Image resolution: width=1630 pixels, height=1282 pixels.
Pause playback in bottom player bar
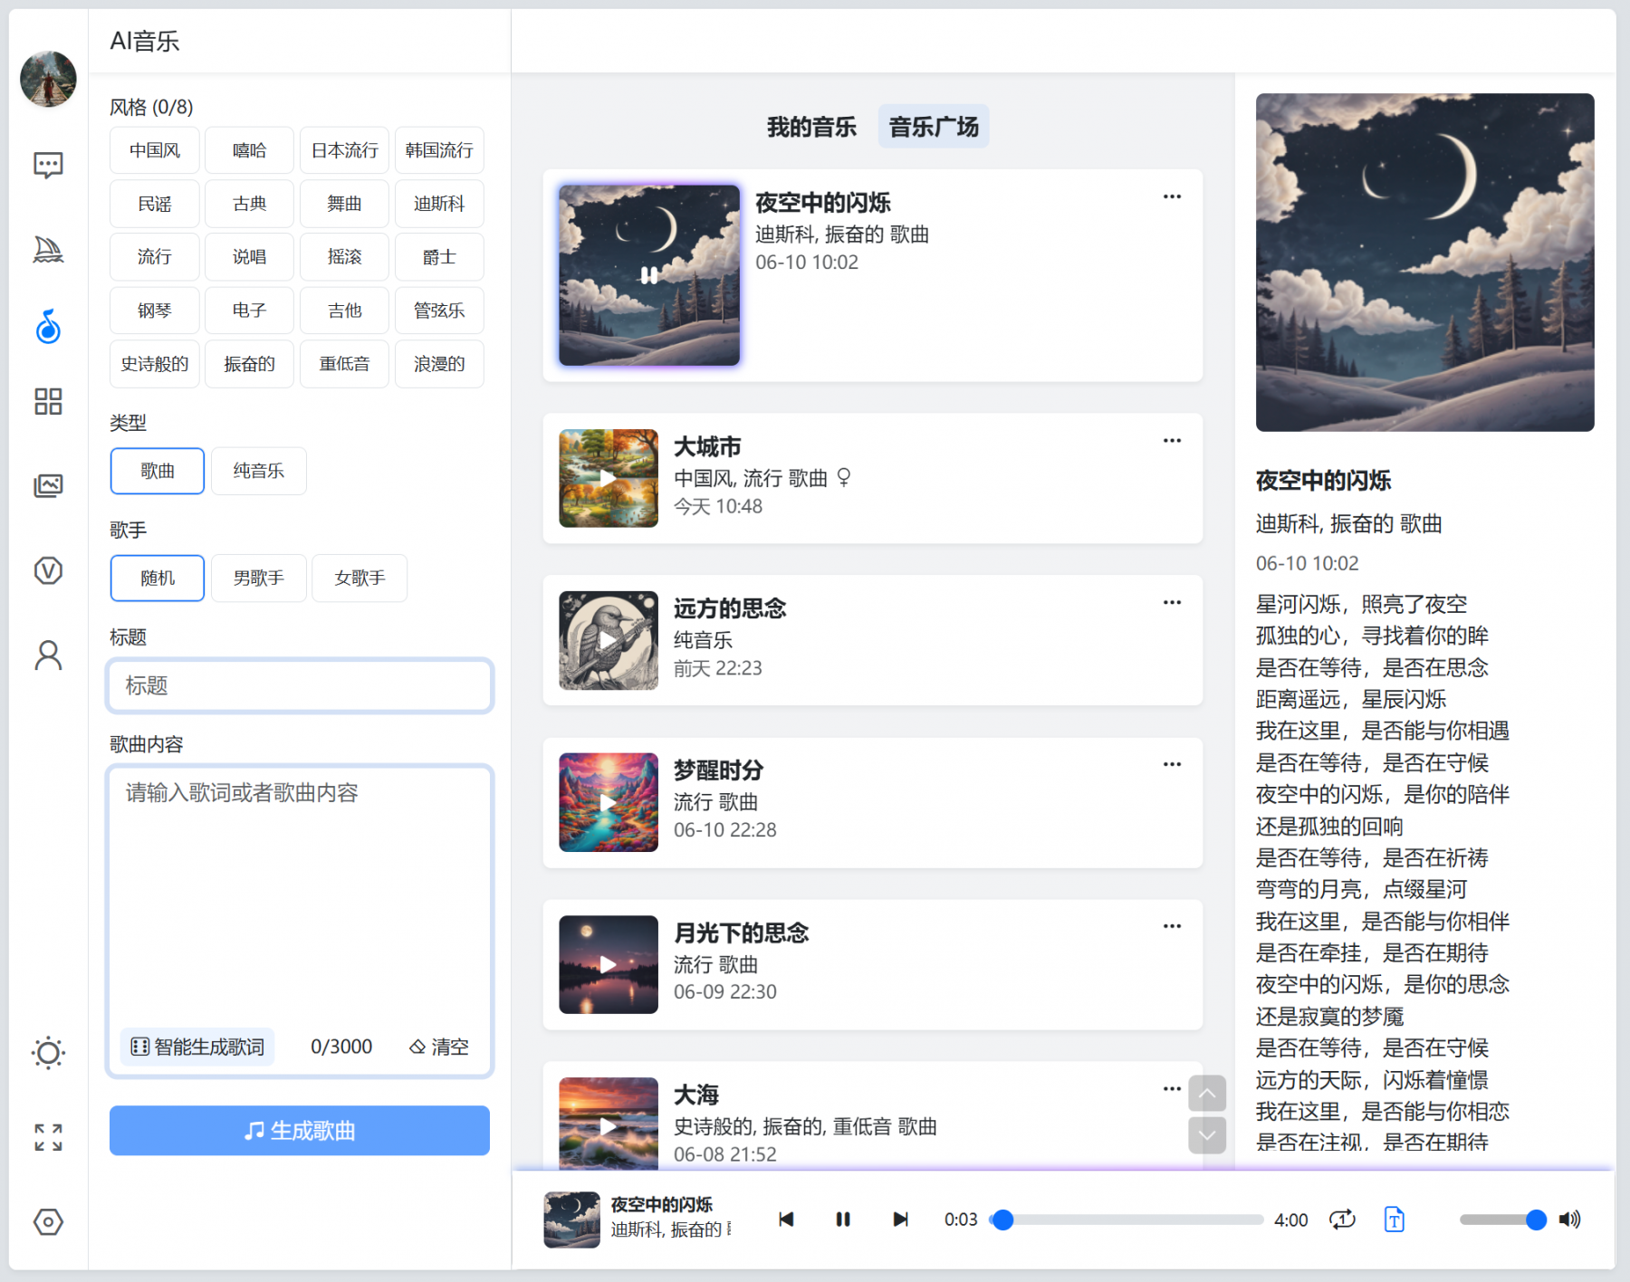[x=843, y=1220]
